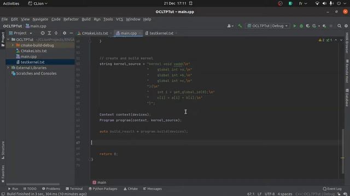
Task: Click Activities in the top bar
Action: [x=11, y=3]
